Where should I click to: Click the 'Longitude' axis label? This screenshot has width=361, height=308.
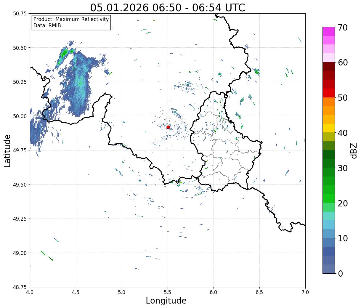[166, 301]
